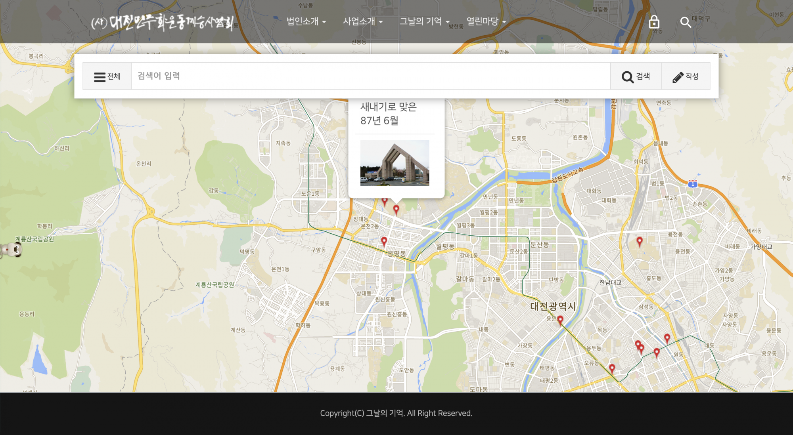Select the map marker near 오류동
This screenshot has height=435, width=793.
point(612,369)
